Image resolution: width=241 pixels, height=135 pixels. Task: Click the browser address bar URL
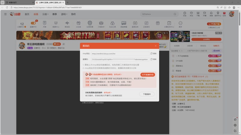(48, 7)
